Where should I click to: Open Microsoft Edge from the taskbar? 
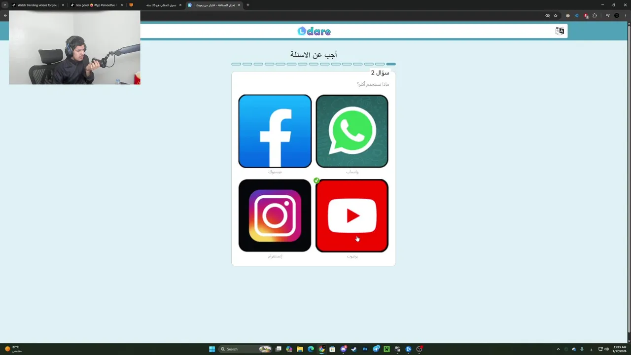click(311, 349)
